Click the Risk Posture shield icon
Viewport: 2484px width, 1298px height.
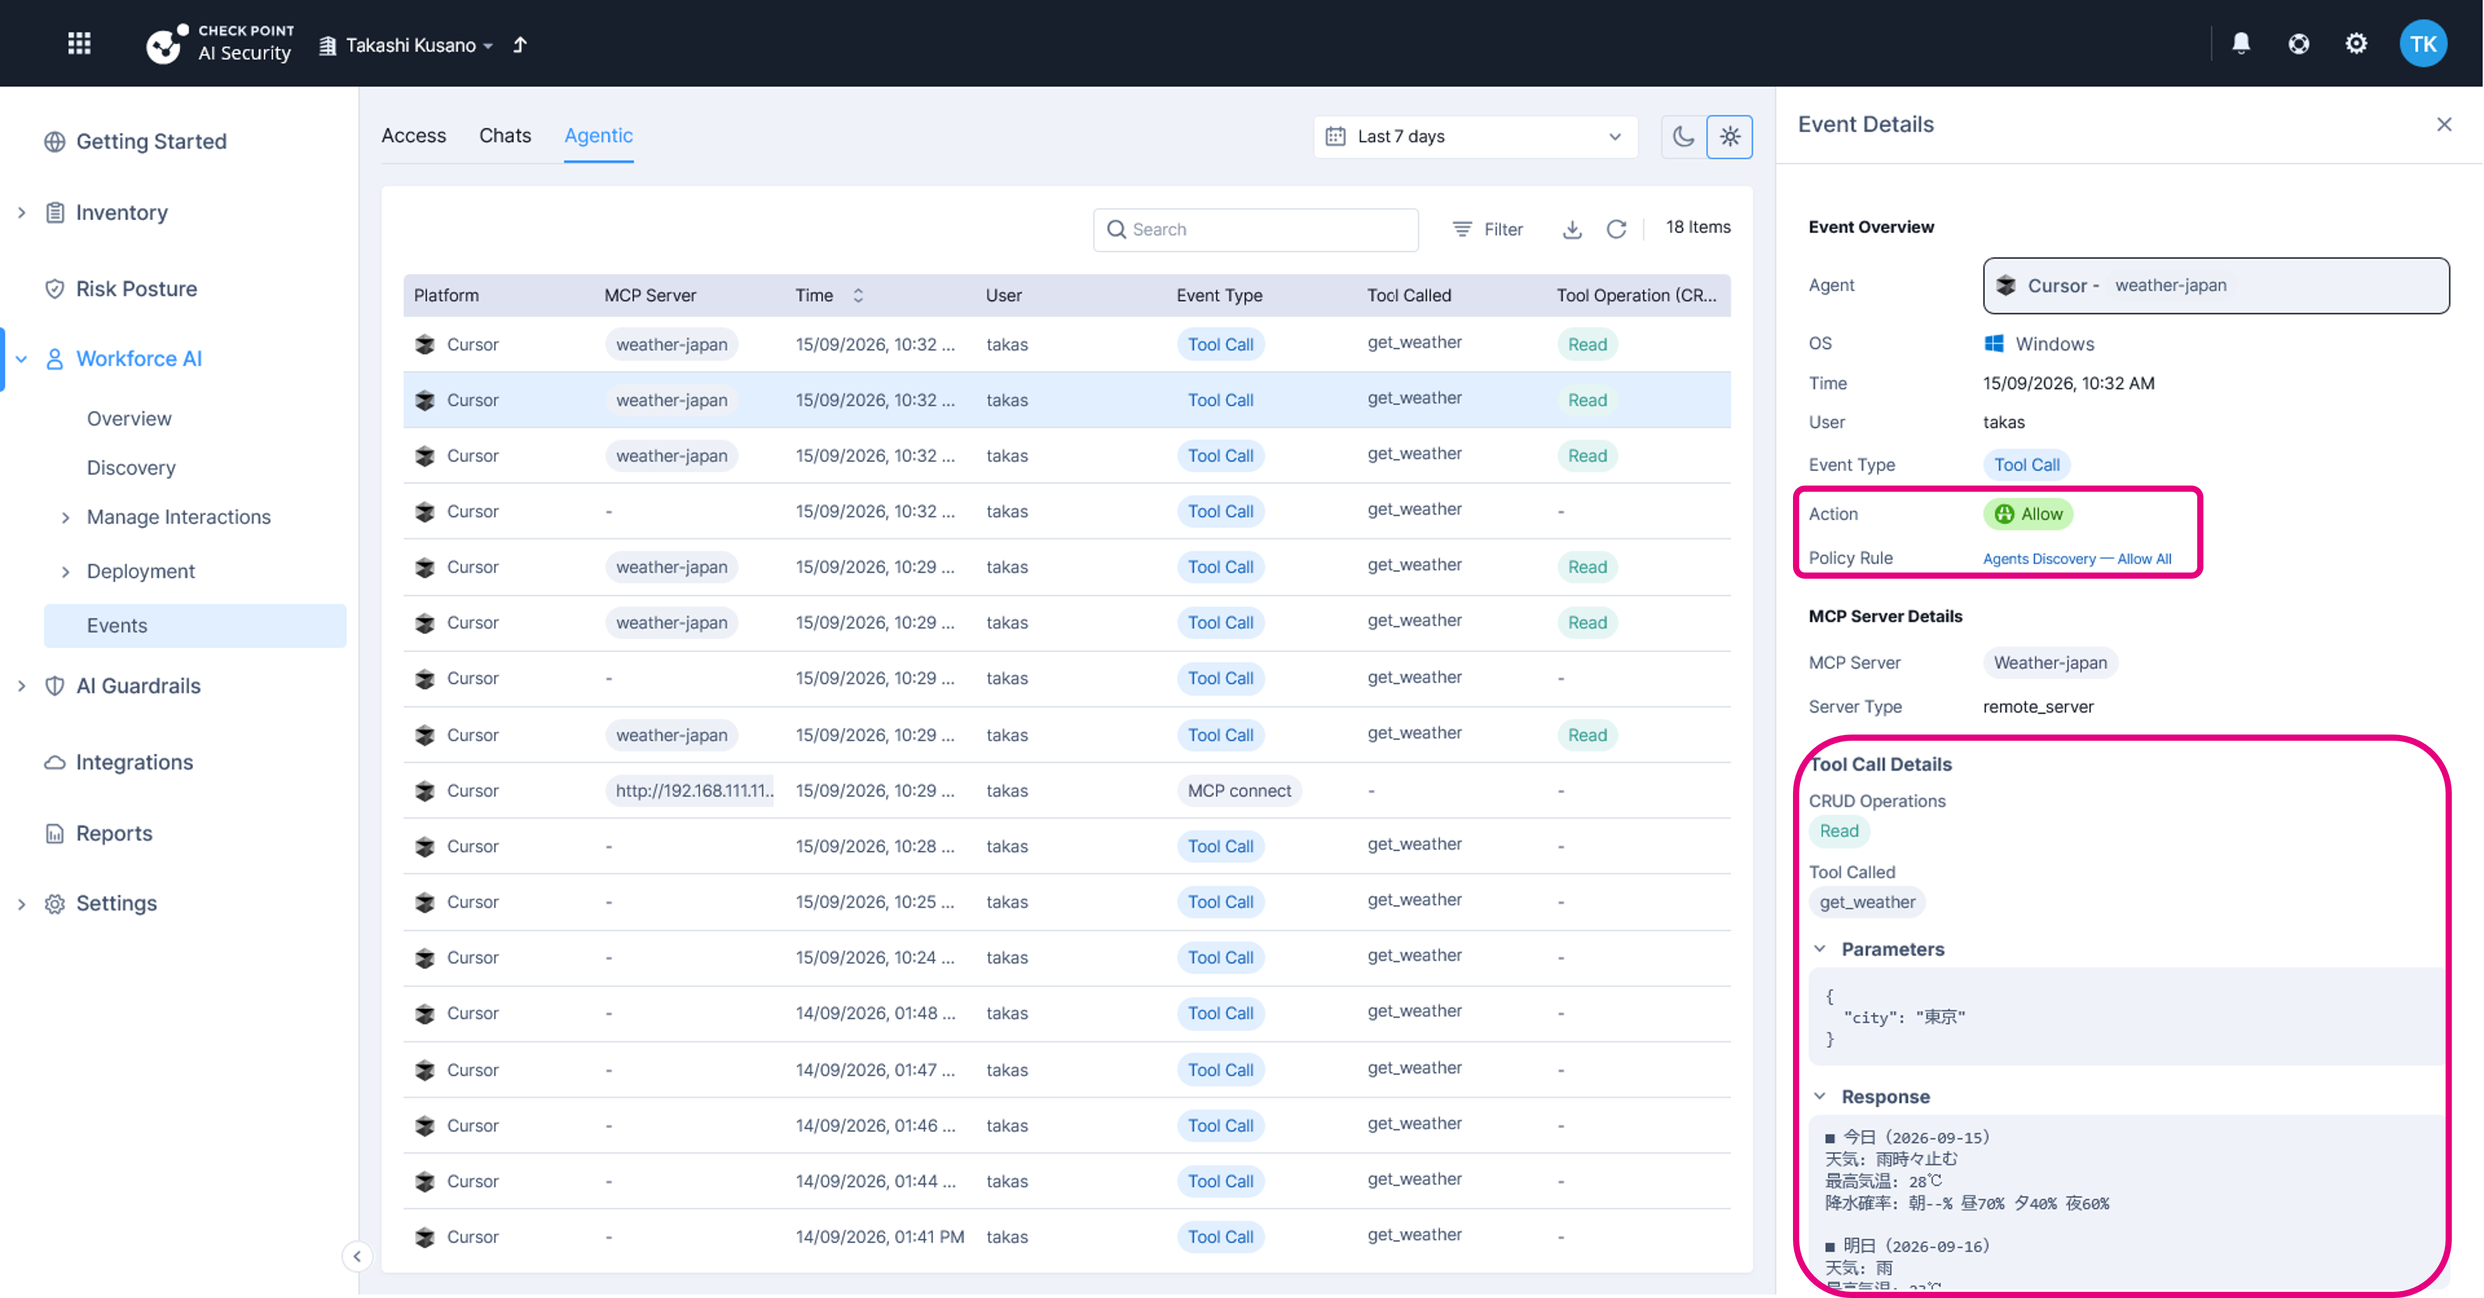coord(55,289)
